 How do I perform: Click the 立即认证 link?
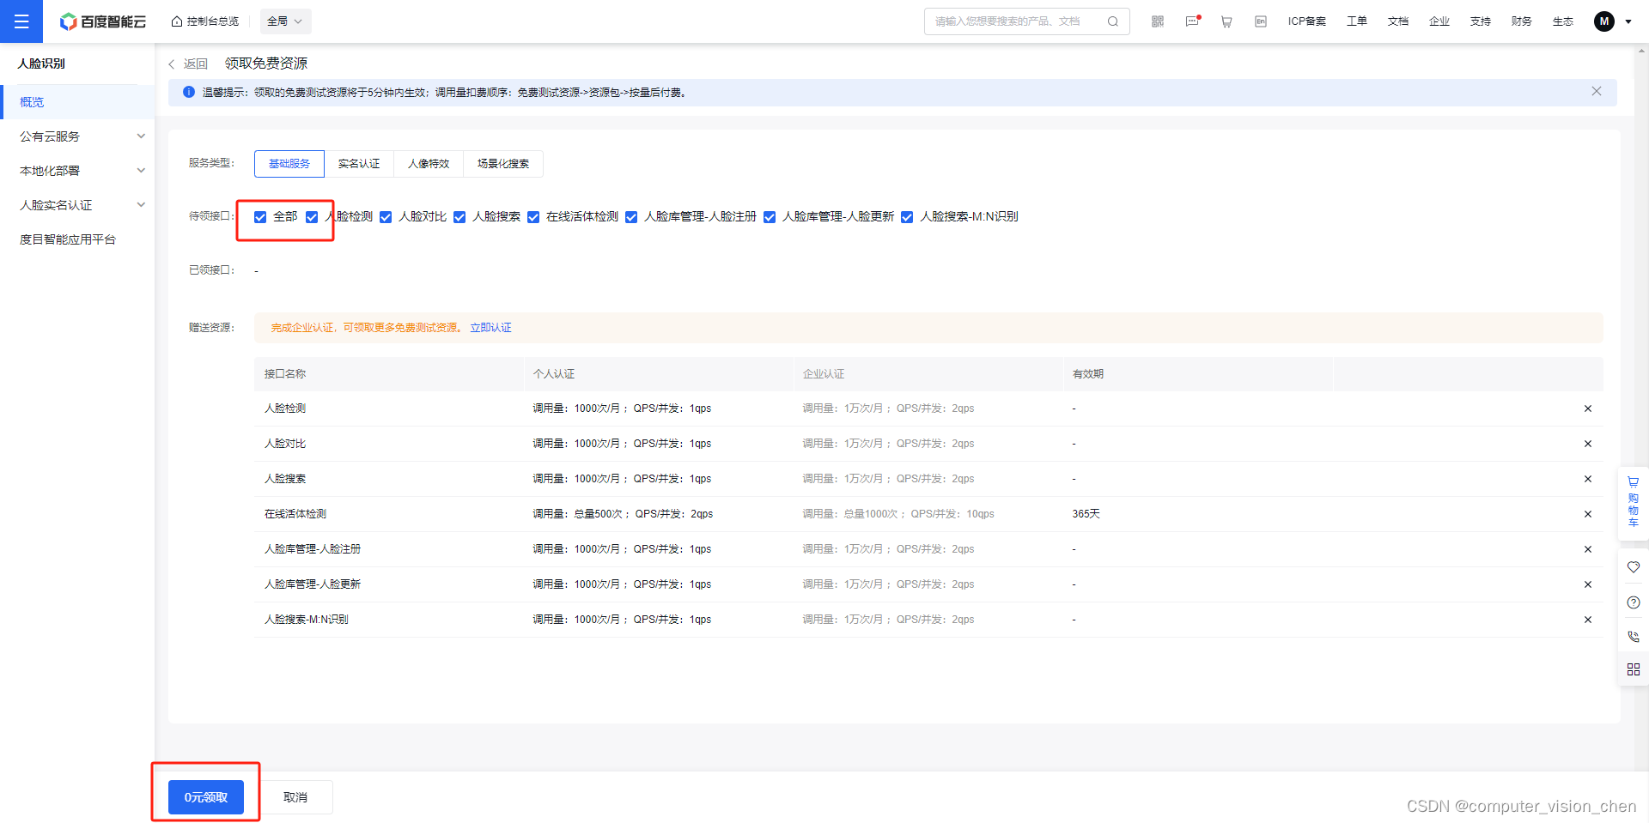(x=490, y=328)
